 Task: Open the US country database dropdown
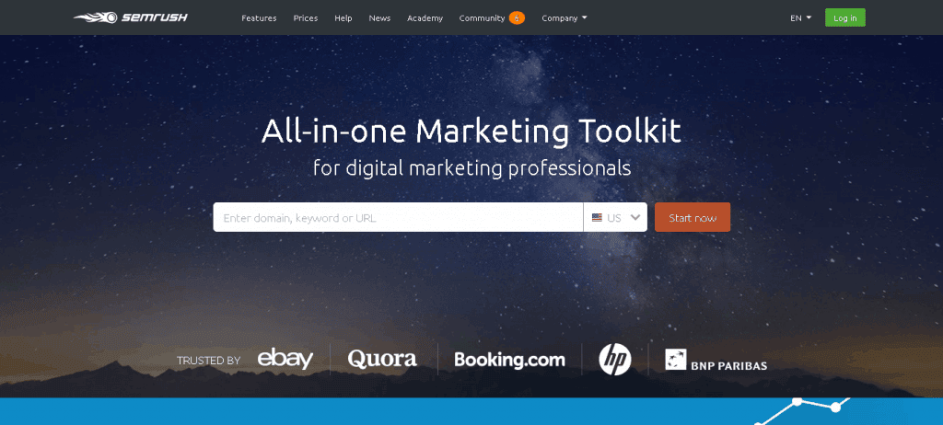pos(615,217)
